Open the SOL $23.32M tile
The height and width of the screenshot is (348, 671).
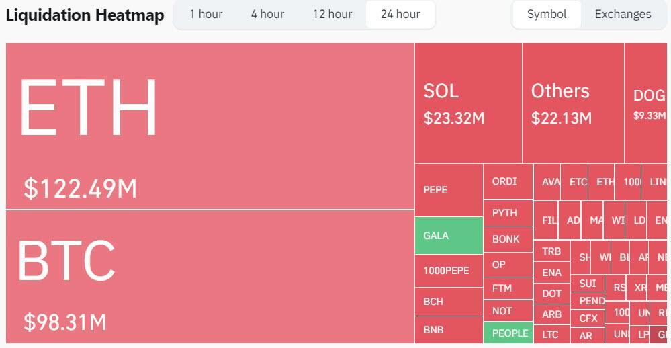tap(468, 103)
